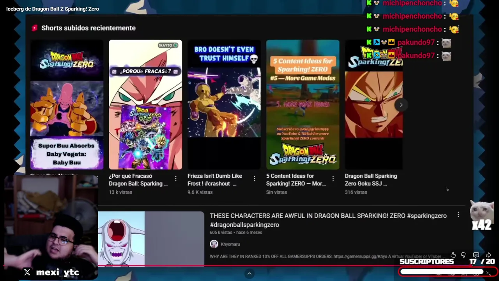
Task: Click the exit fullscreen icon
Action: (488, 274)
